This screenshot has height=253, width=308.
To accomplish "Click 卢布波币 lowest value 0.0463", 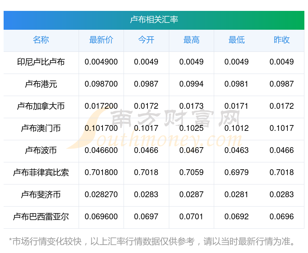I will (237, 150).
